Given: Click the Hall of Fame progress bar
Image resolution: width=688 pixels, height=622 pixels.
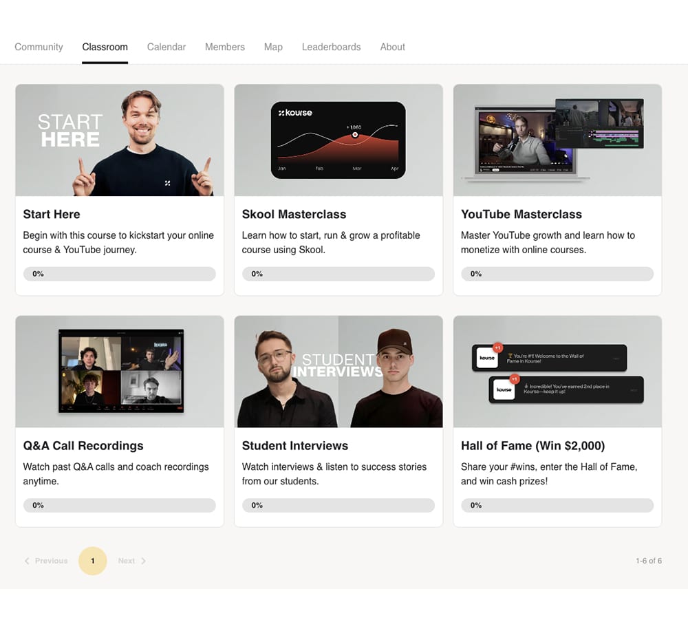Looking at the screenshot, I should [x=557, y=505].
